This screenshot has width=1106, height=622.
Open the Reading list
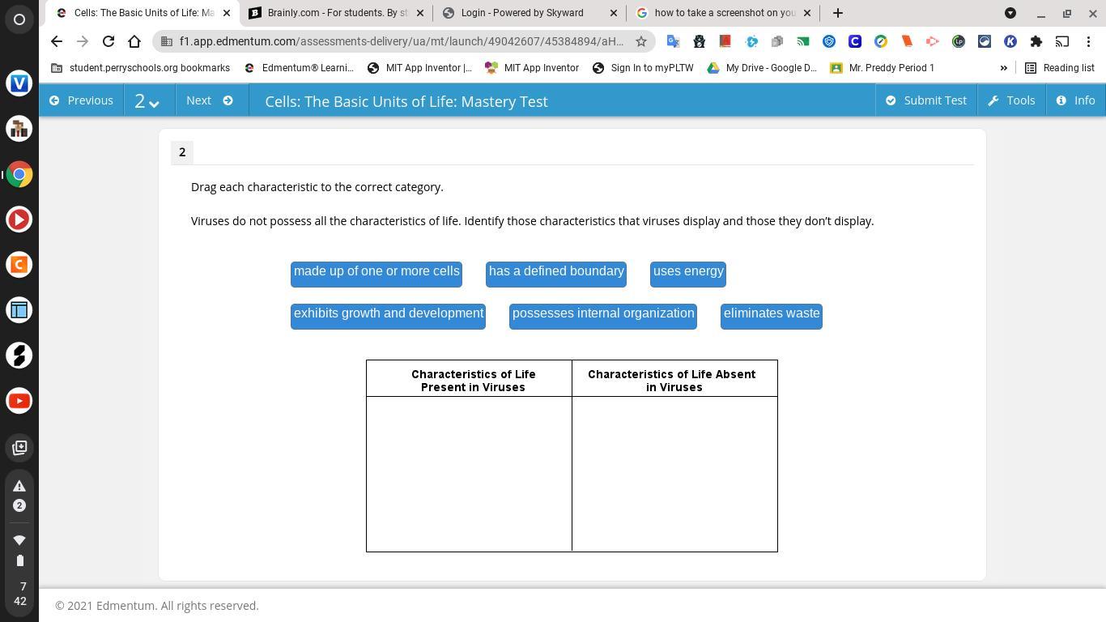[1060, 68]
